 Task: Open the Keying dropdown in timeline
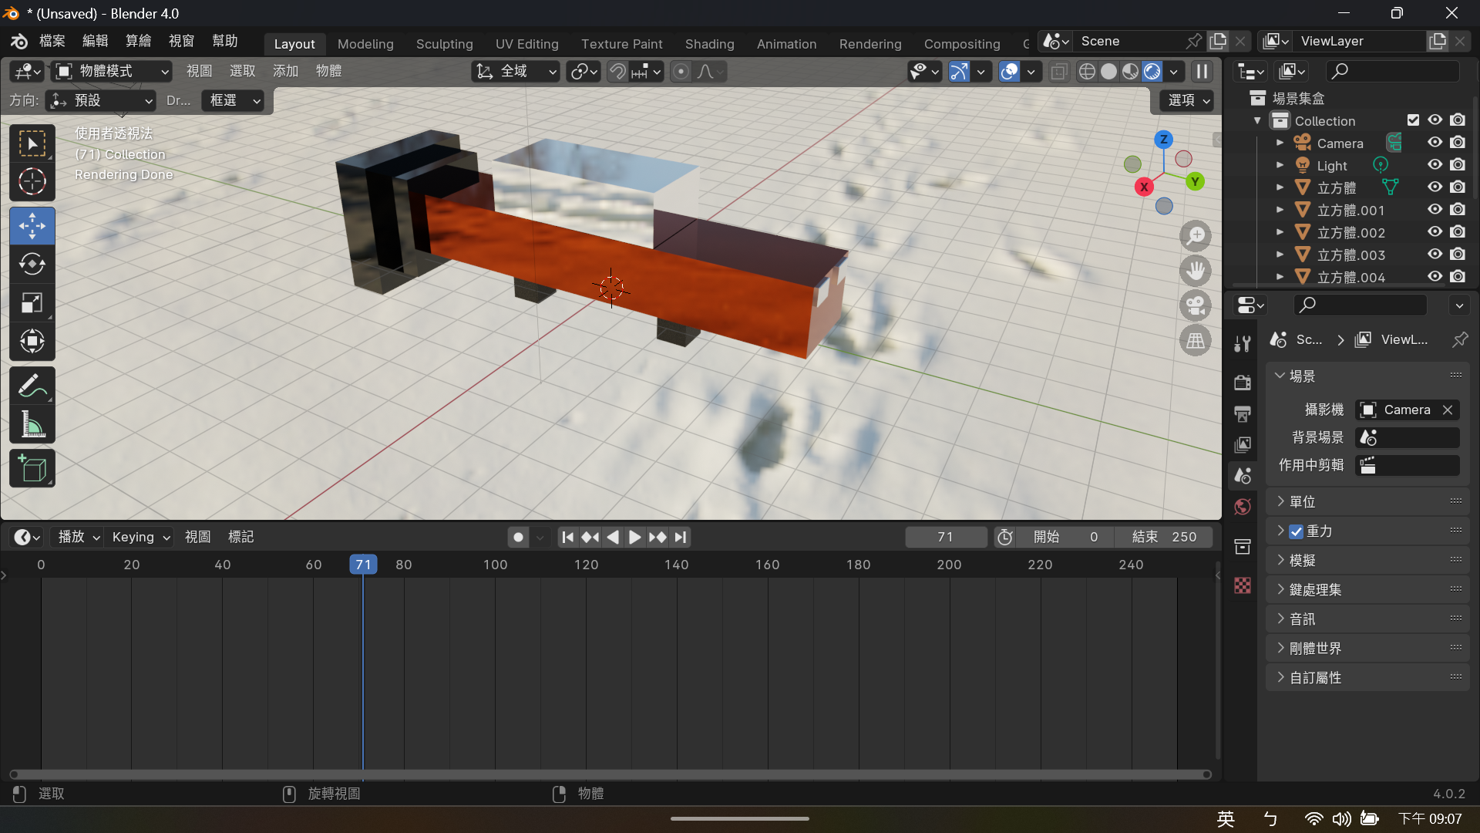point(140,537)
